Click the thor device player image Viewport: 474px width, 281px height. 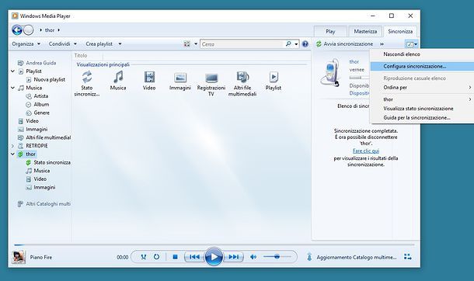point(331,72)
